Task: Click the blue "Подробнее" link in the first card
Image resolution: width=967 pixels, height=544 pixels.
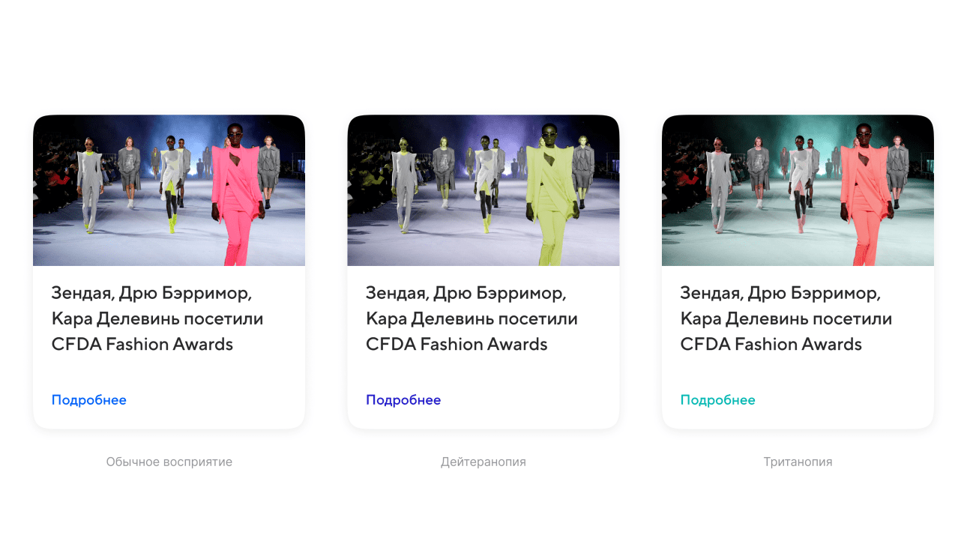Action: coord(88,400)
